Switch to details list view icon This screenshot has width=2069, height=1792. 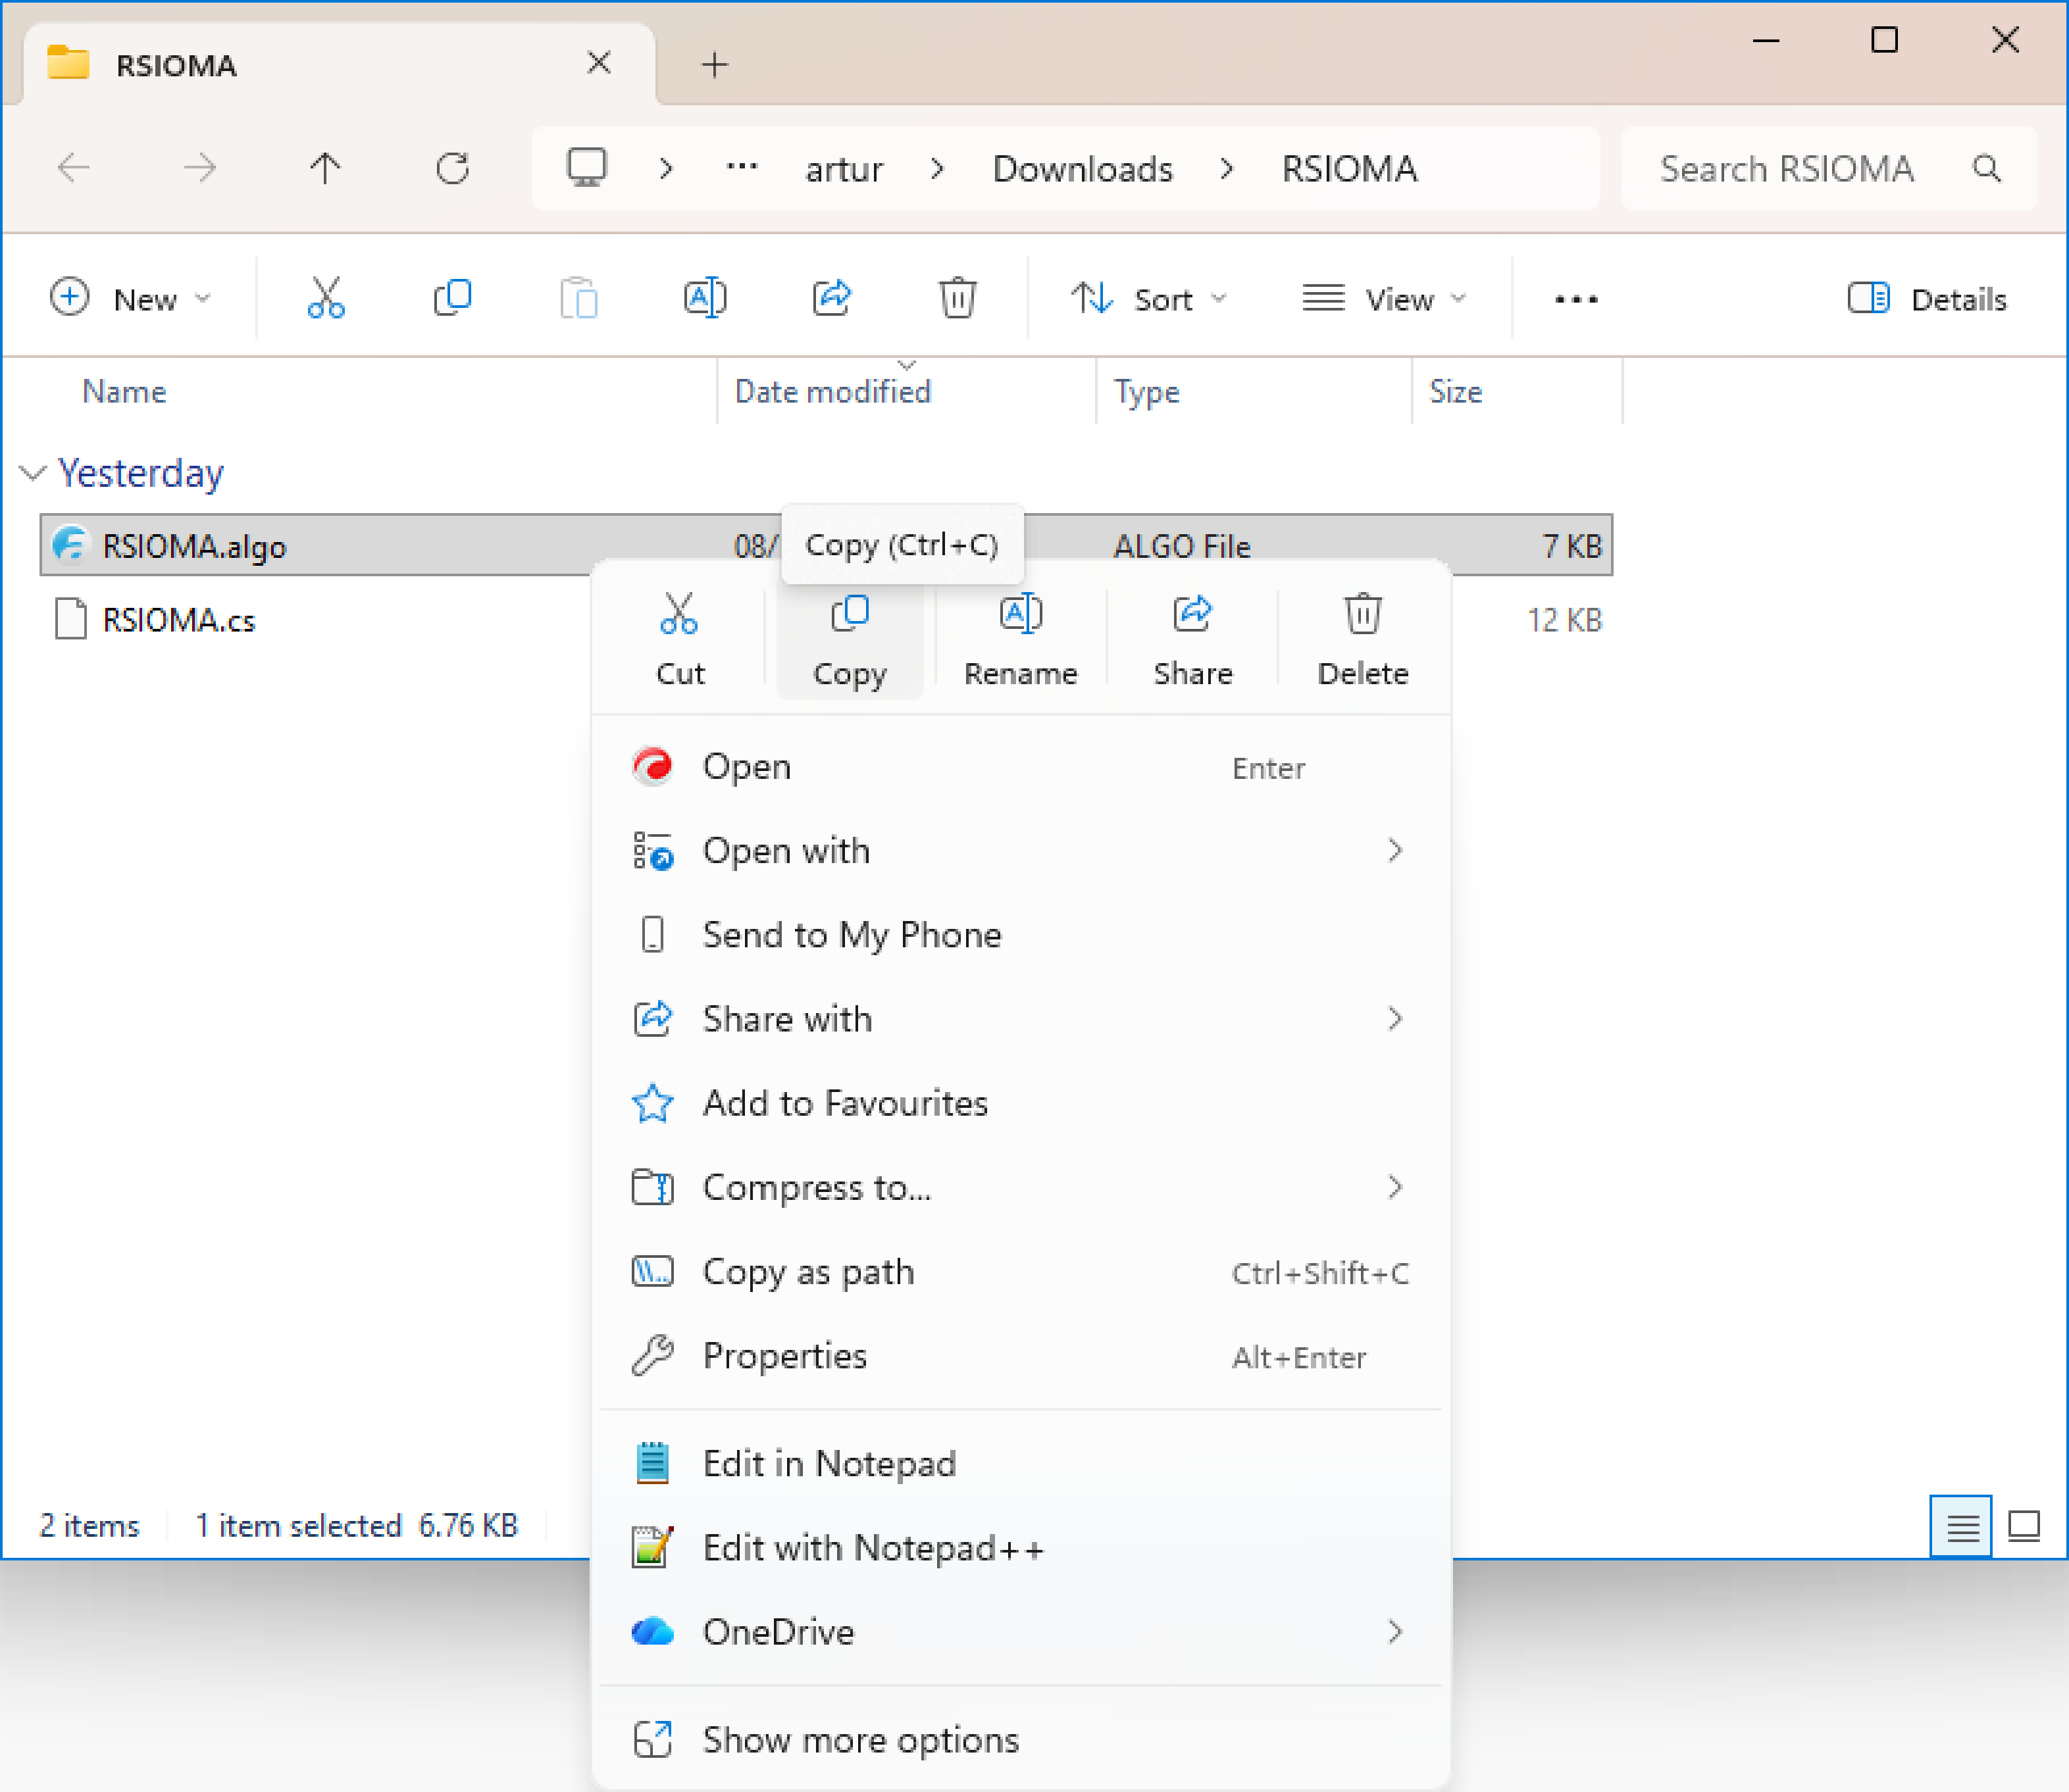[1962, 1527]
